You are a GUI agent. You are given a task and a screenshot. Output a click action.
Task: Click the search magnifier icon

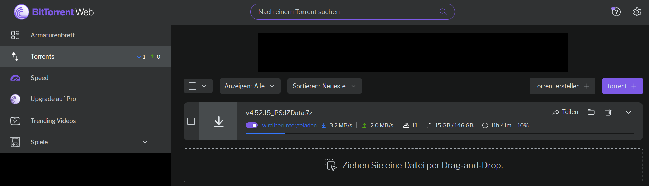point(443,12)
